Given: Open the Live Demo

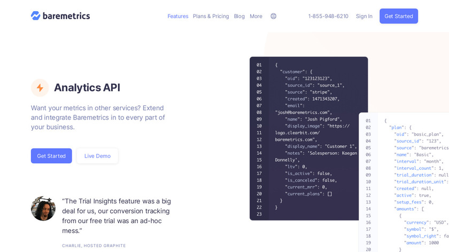Looking at the screenshot, I should tap(97, 156).
